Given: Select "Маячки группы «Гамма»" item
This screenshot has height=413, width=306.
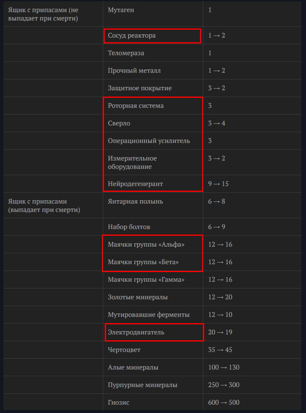Looking at the screenshot, I should (x=146, y=280).
